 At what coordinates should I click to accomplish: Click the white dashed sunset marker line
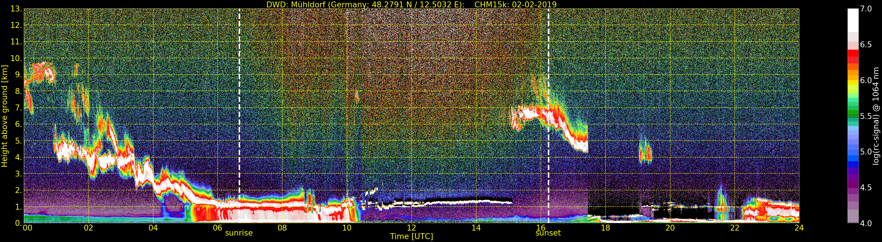pos(548,116)
